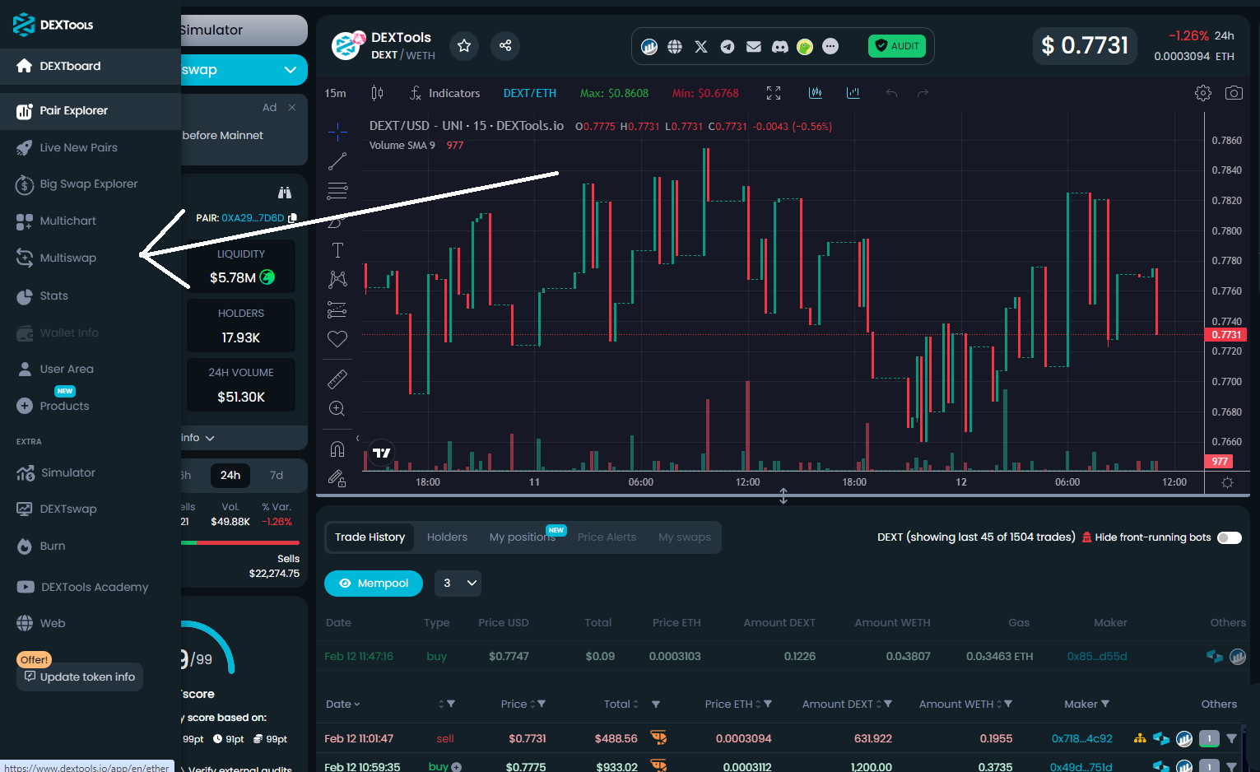Select the Fib retracement tool
The image size is (1260, 772).
(x=337, y=191)
